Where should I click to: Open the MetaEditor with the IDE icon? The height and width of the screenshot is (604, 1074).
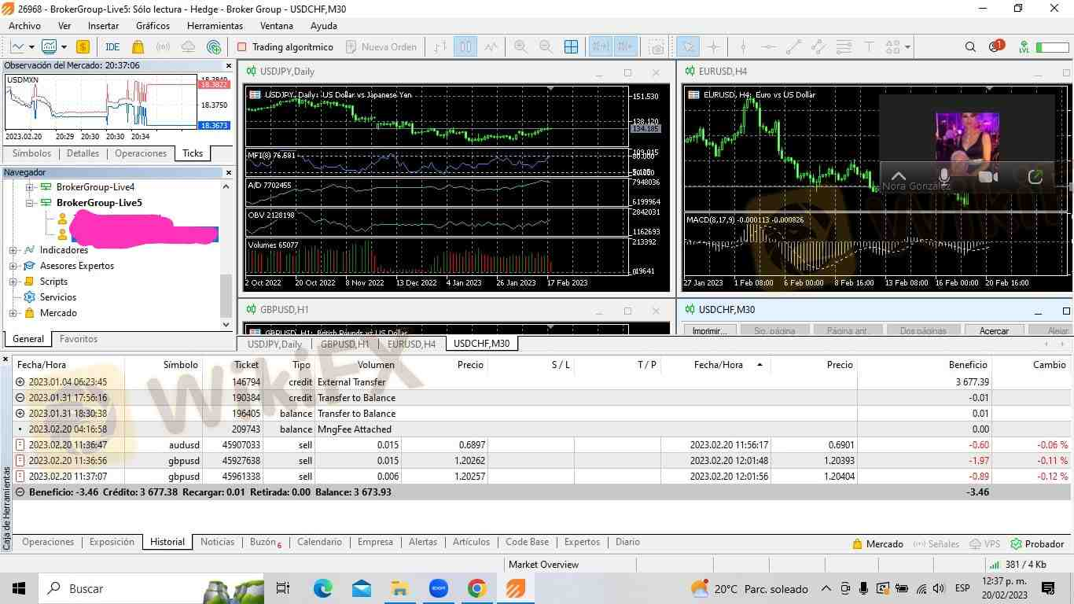(x=112, y=46)
